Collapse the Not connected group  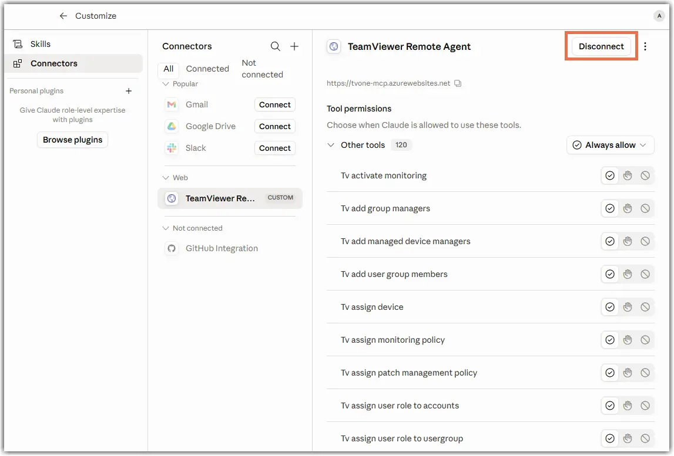(166, 228)
